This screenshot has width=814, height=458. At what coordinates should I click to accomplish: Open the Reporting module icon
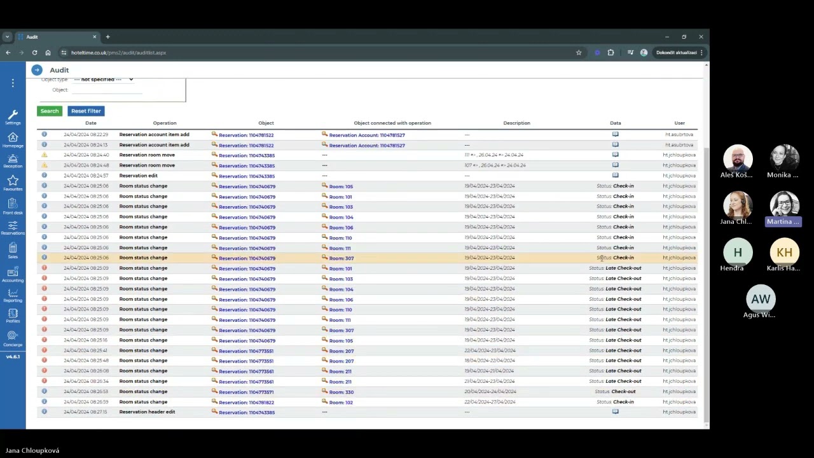point(13,295)
